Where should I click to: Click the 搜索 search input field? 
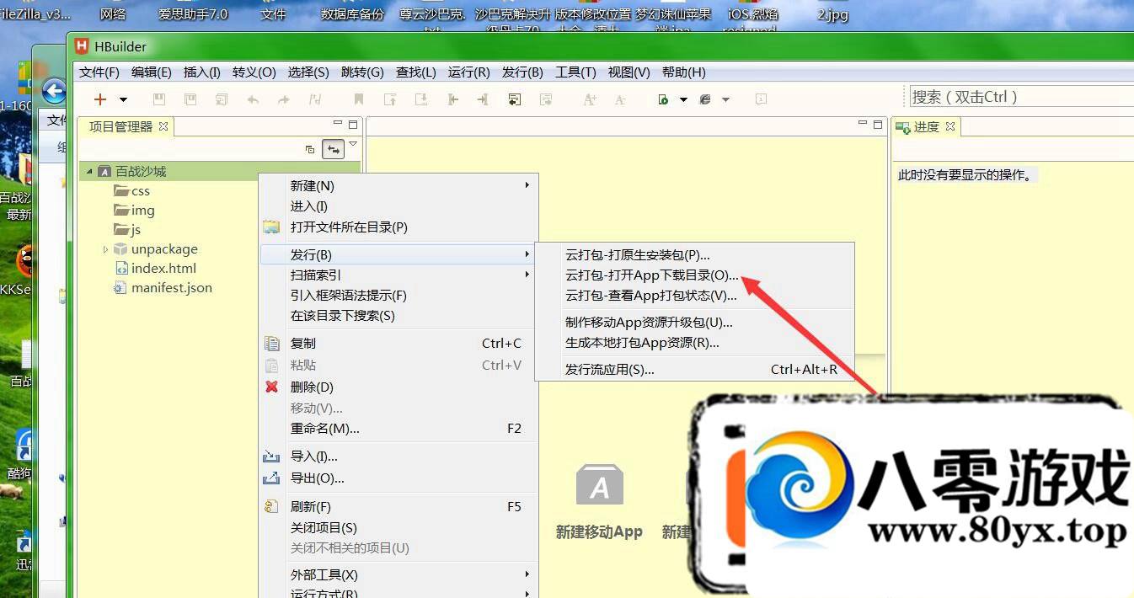pyautogui.click(x=1019, y=97)
